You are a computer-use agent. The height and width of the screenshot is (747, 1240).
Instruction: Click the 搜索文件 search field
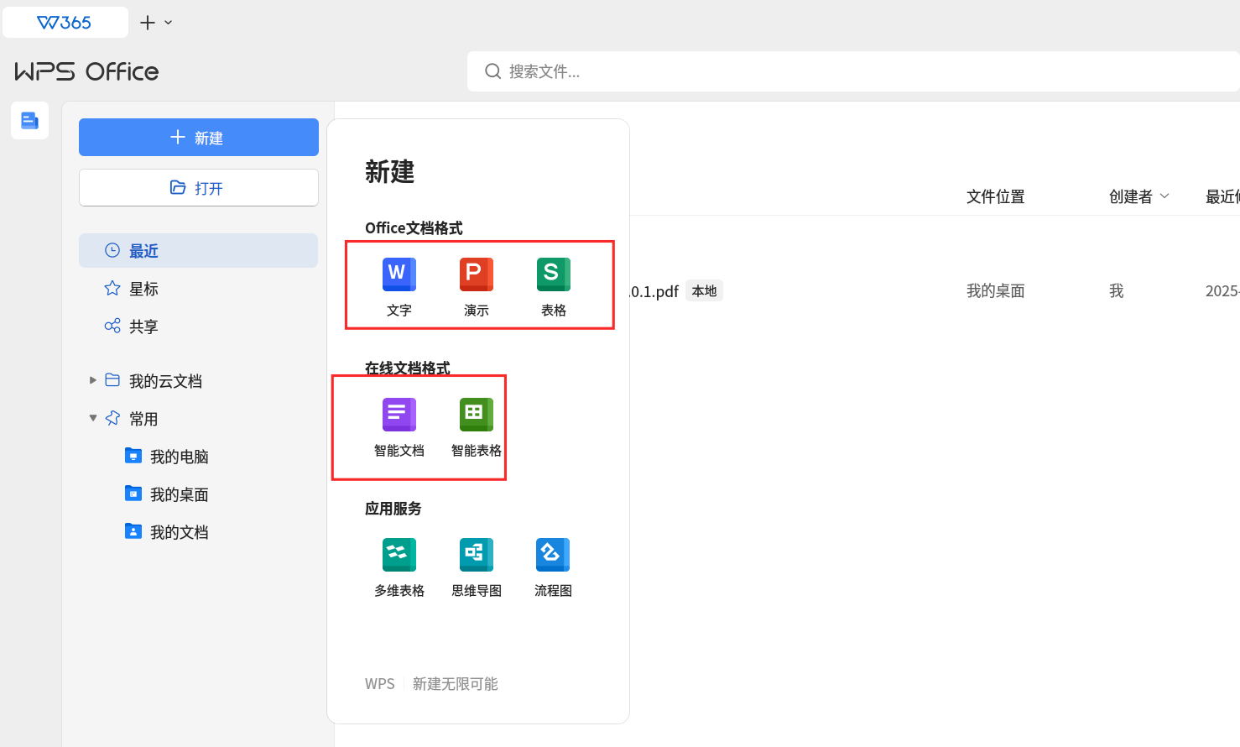pos(853,71)
